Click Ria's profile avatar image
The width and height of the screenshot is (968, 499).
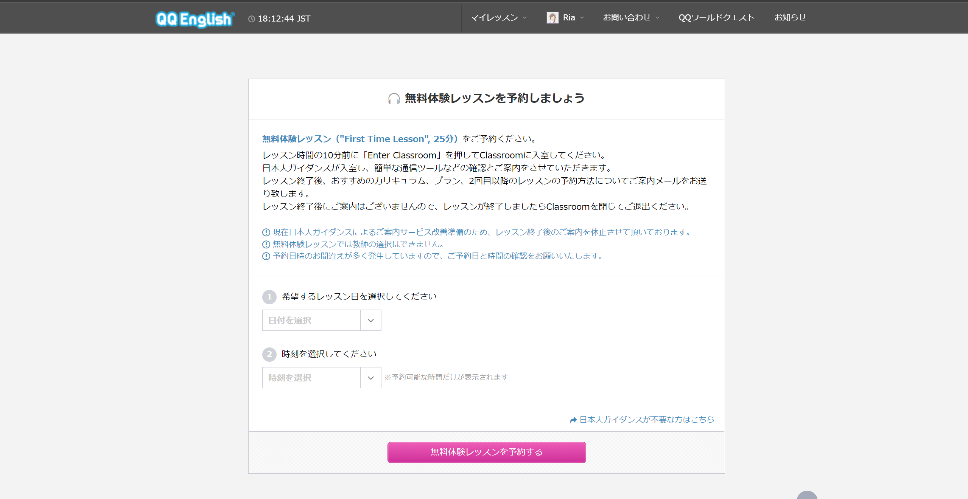[552, 17]
